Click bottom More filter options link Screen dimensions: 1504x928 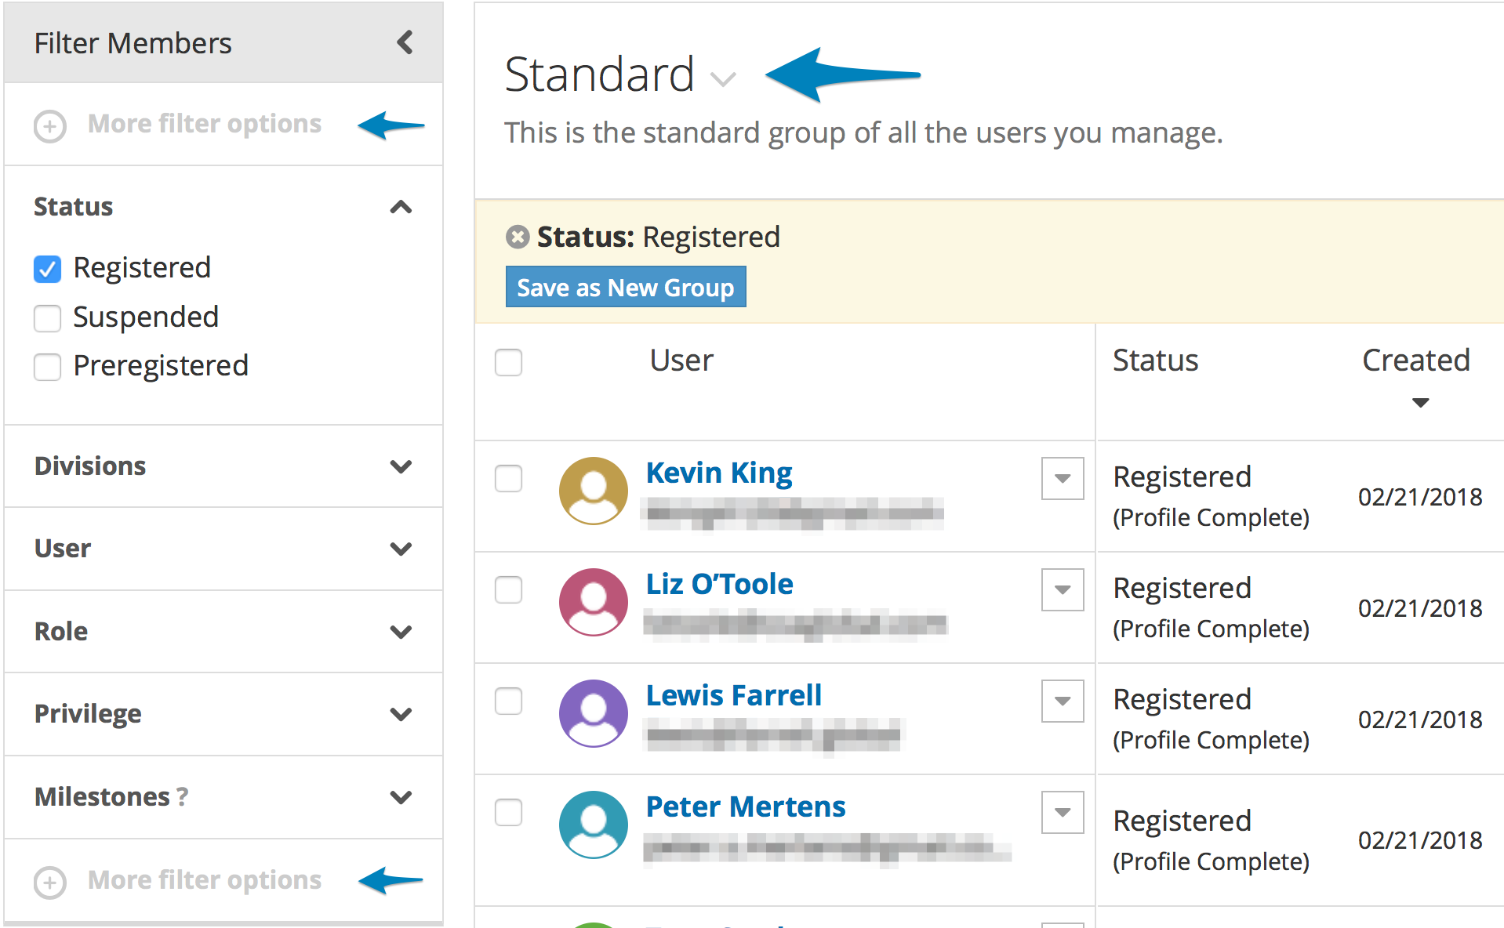(x=205, y=880)
